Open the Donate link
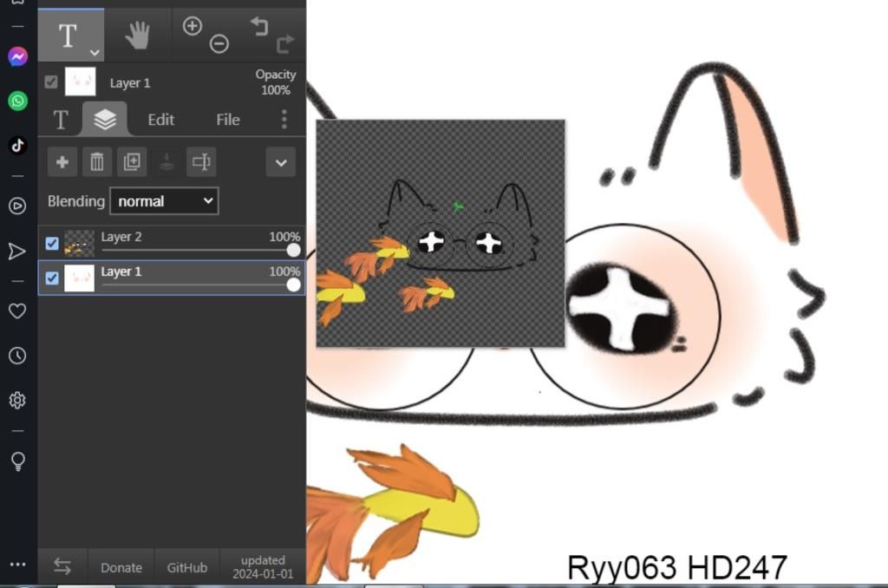888x588 pixels. (121, 567)
